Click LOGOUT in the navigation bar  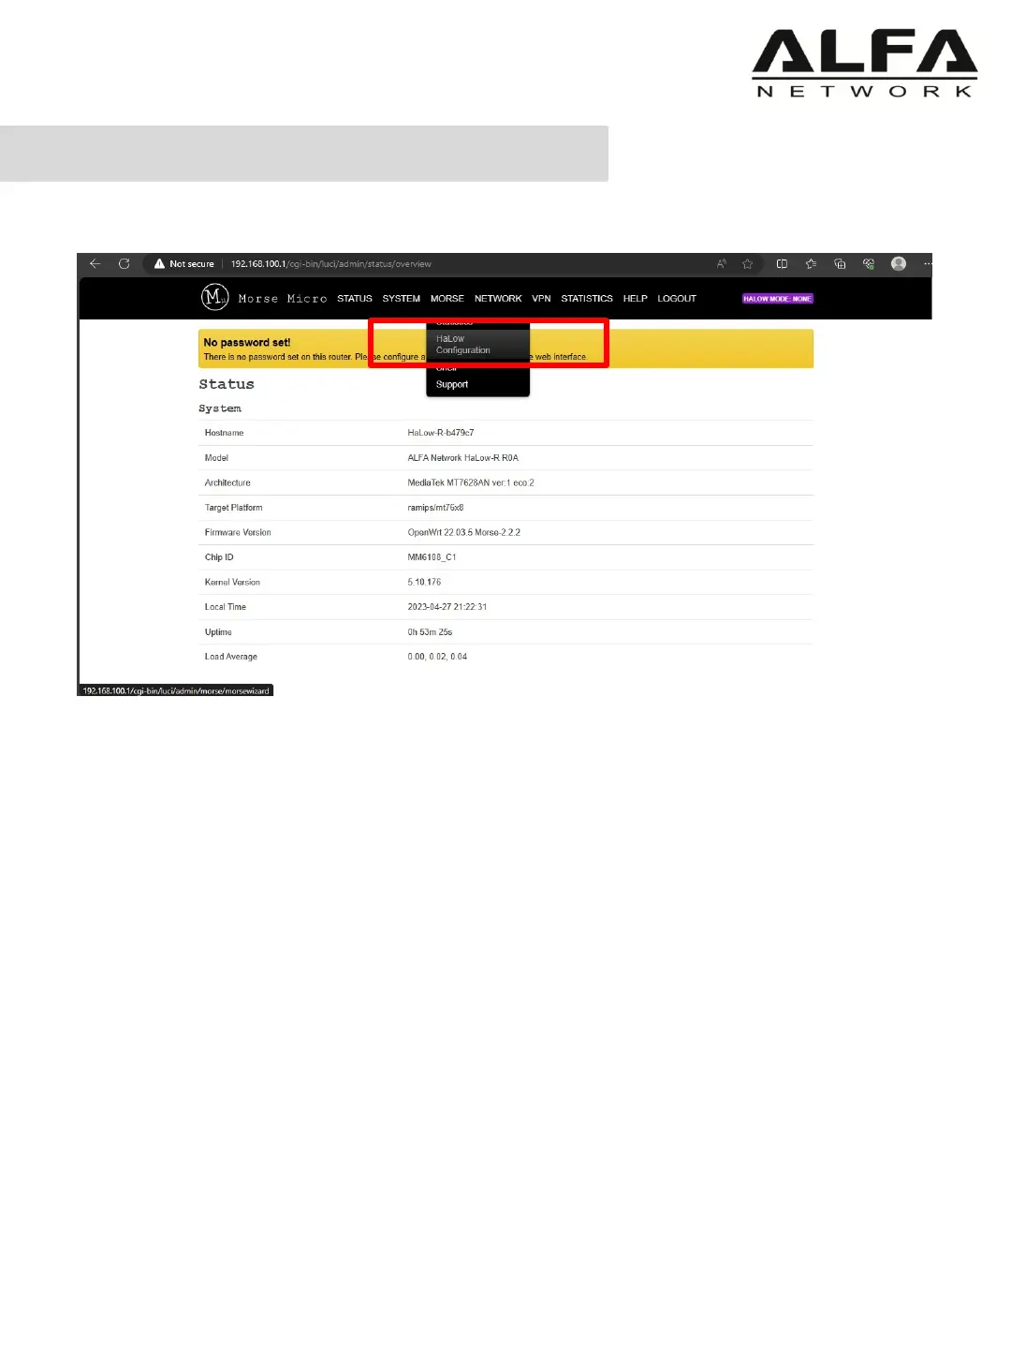[677, 299]
